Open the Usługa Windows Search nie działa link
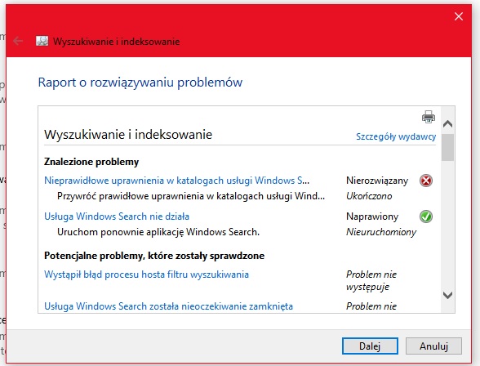Screen dimensions: 480x366 [x=117, y=216]
